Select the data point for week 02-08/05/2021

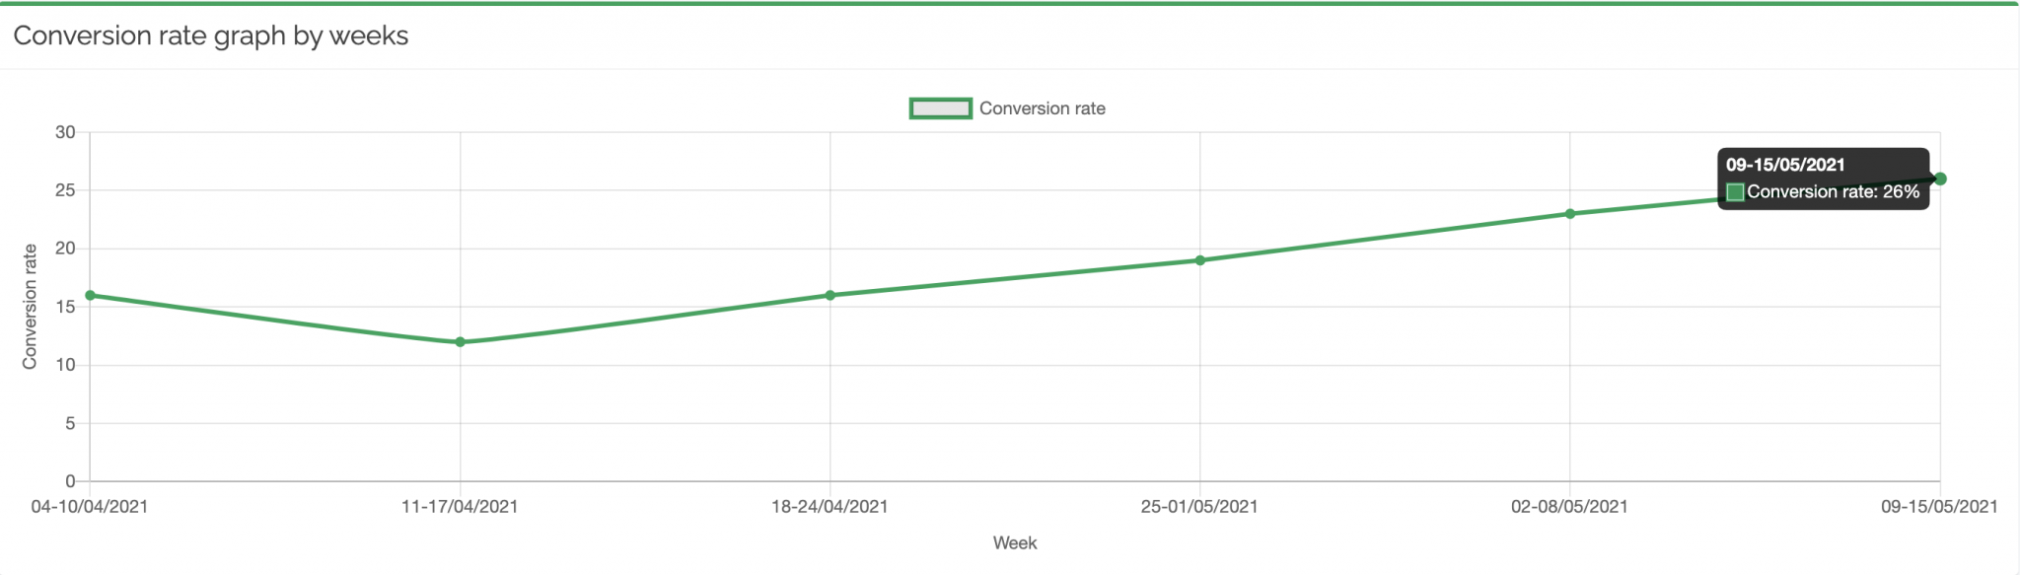tap(1569, 214)
